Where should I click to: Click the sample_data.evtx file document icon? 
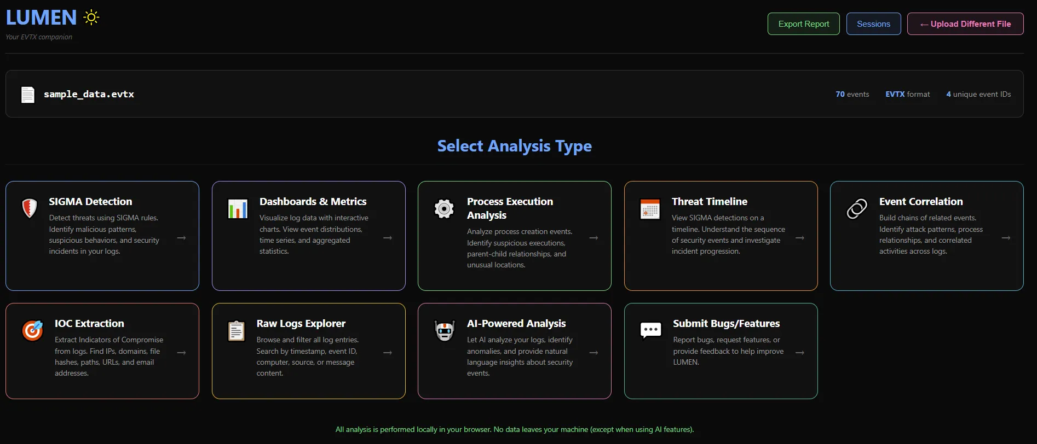(x=28, y=95)
